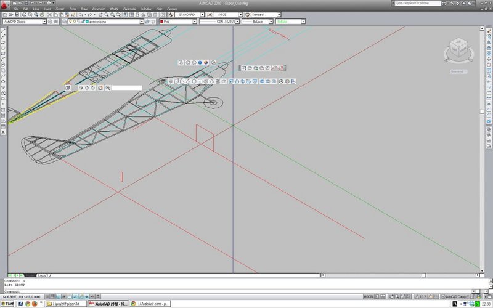The width and height of the screenshot is (493, 308).
Task: Click the Subtract tool in Modeling toolbar
Action: (x=268, y=81)
